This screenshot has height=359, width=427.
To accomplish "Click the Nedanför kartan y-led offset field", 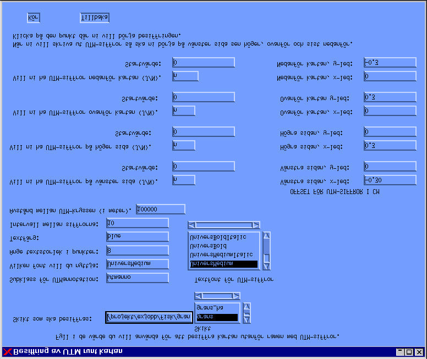I will click(x=390, y=62).
